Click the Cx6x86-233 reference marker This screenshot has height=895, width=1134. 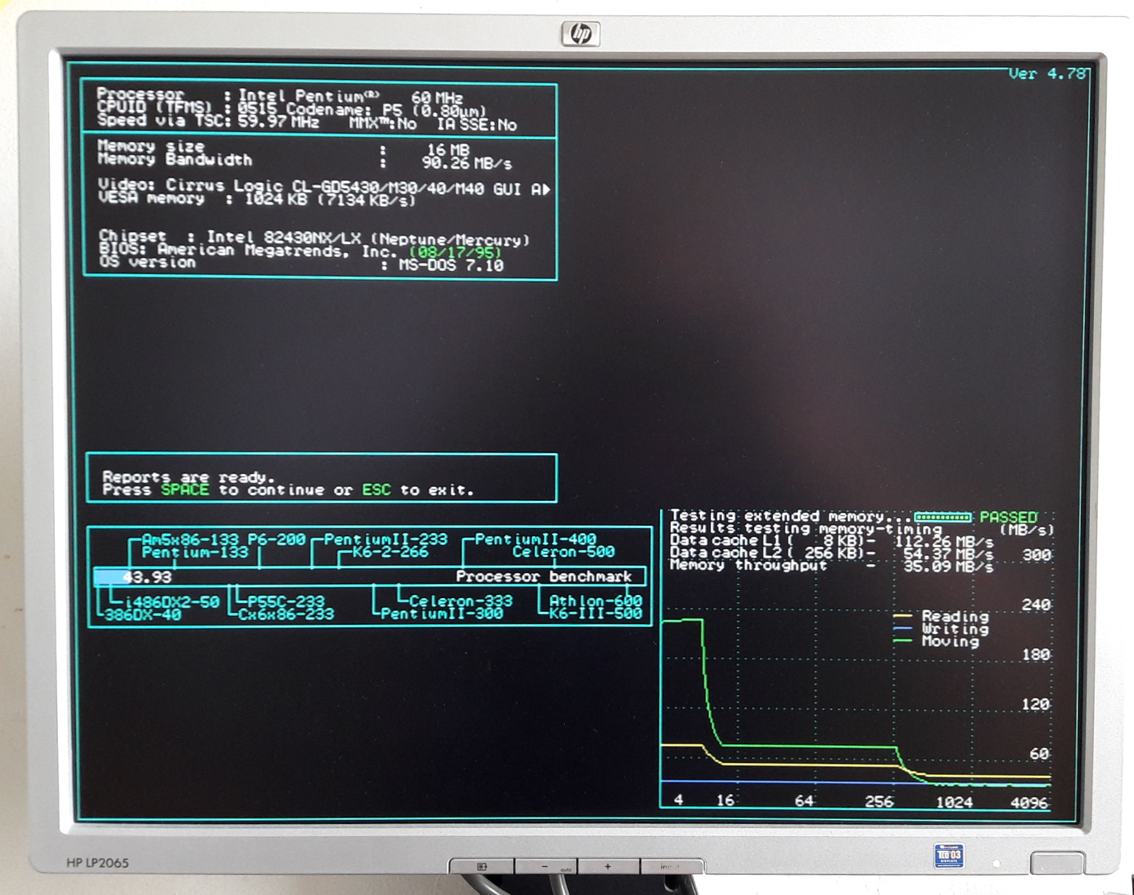tap(286, 614)
